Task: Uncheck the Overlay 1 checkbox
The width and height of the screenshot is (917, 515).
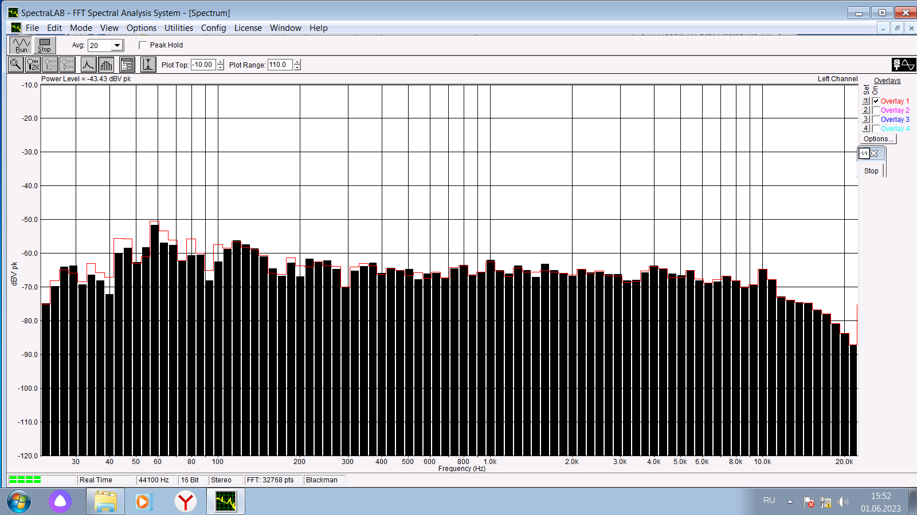Action: pyautogui.click(x=876, y=101)
